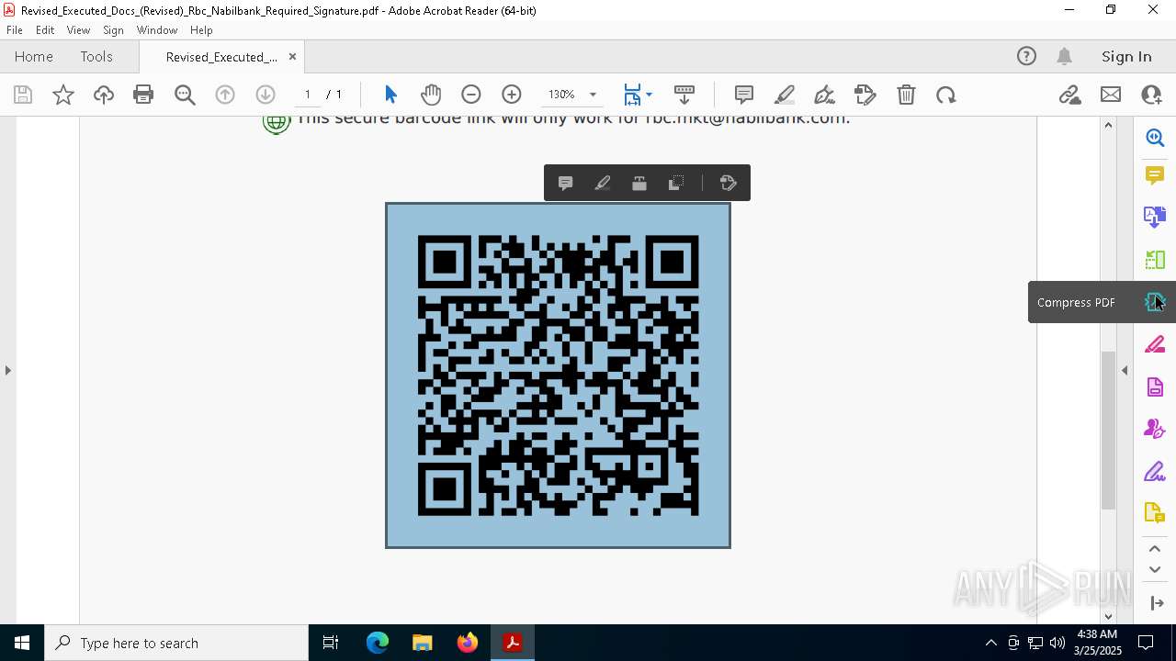Open Export PDF tool in right pane
Screen dimensions: 1176x661
[x=1155, y=217]
